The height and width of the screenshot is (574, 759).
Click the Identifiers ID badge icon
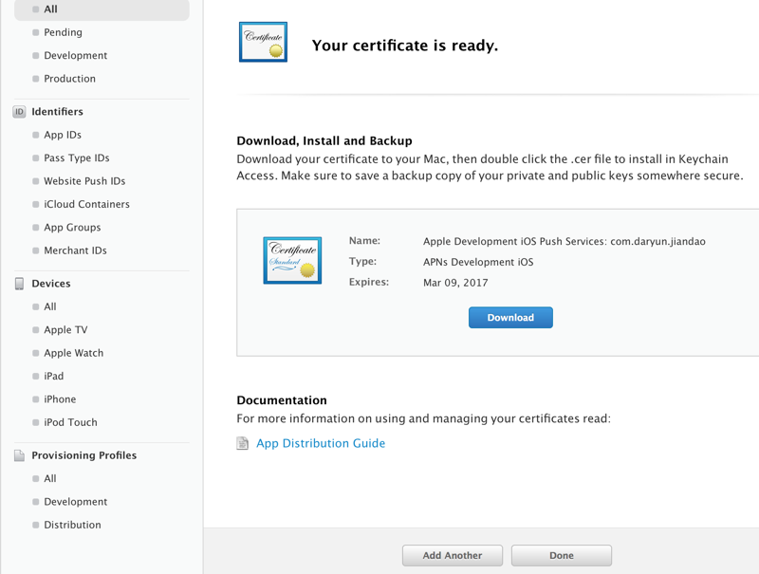[19, 112]
